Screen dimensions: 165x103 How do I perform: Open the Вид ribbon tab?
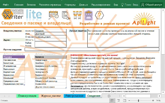pos(116,5)
